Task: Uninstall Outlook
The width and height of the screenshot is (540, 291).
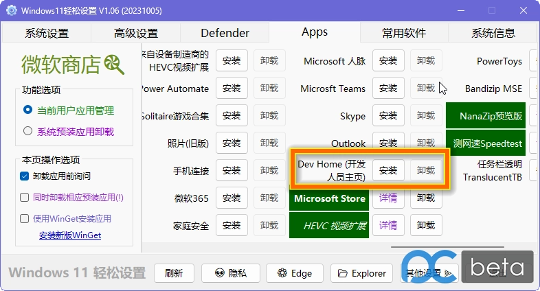Action: [x=426, y=141]
